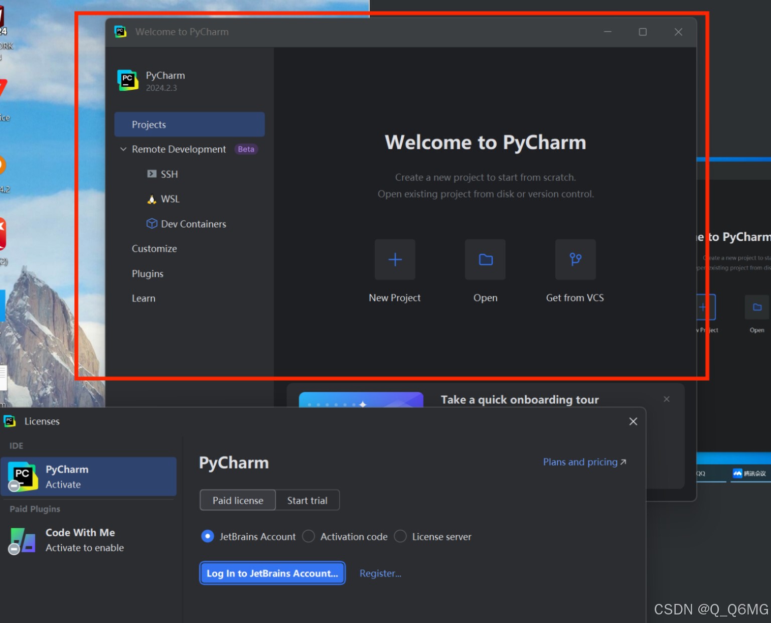Click the Beta badge next to Remote Development
771x623 pixels.
(x=246, y=149)
